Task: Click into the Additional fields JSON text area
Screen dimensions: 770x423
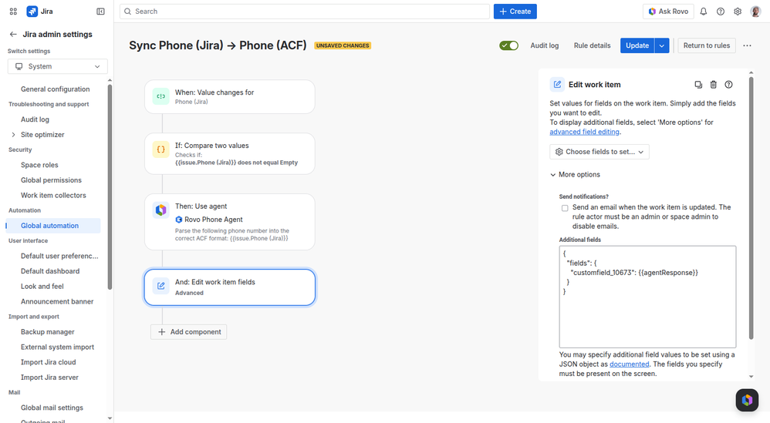Action: click(x=647, y=297)
